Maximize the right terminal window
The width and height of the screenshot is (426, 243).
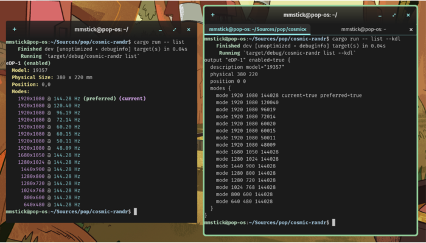pos(394,15)
